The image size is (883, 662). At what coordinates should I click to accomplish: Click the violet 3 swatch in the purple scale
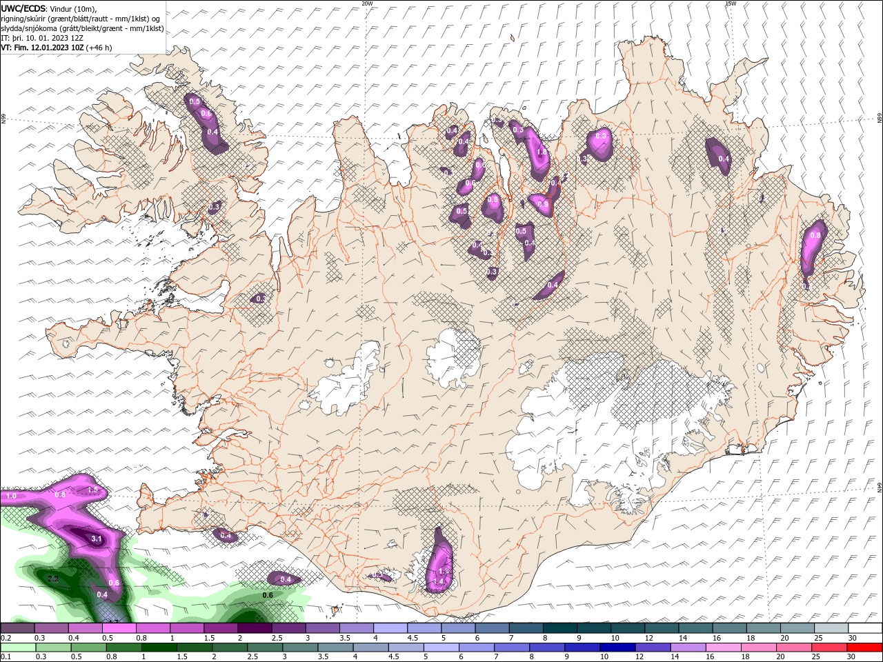(322, 628)
